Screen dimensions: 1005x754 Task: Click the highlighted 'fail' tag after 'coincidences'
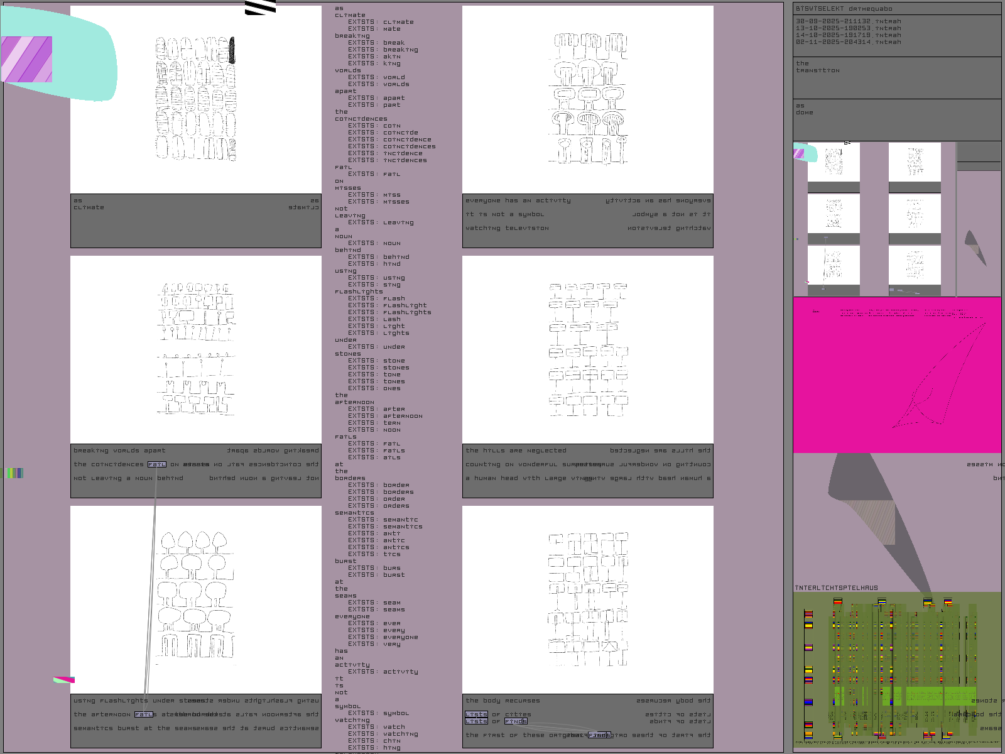point(156,465)
